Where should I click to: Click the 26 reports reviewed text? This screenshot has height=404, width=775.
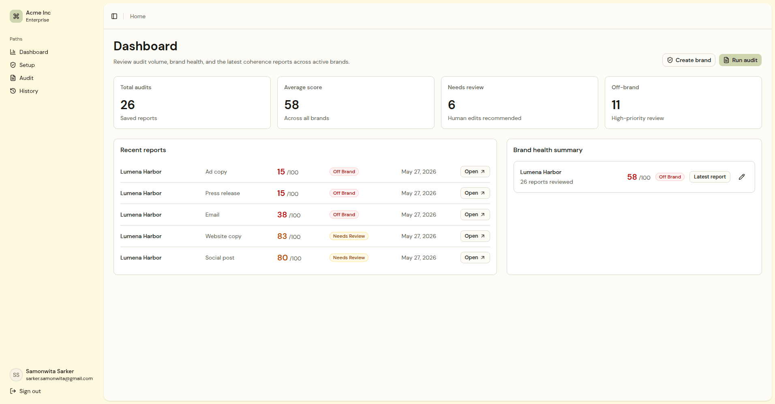tap(546, 182)
